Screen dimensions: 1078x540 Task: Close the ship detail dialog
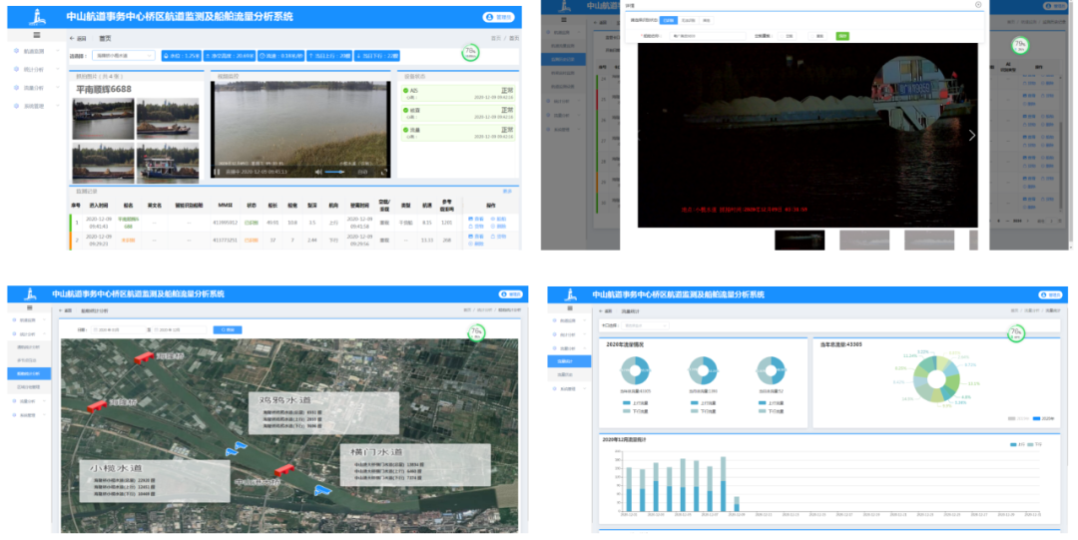click(x=977, y=5)
